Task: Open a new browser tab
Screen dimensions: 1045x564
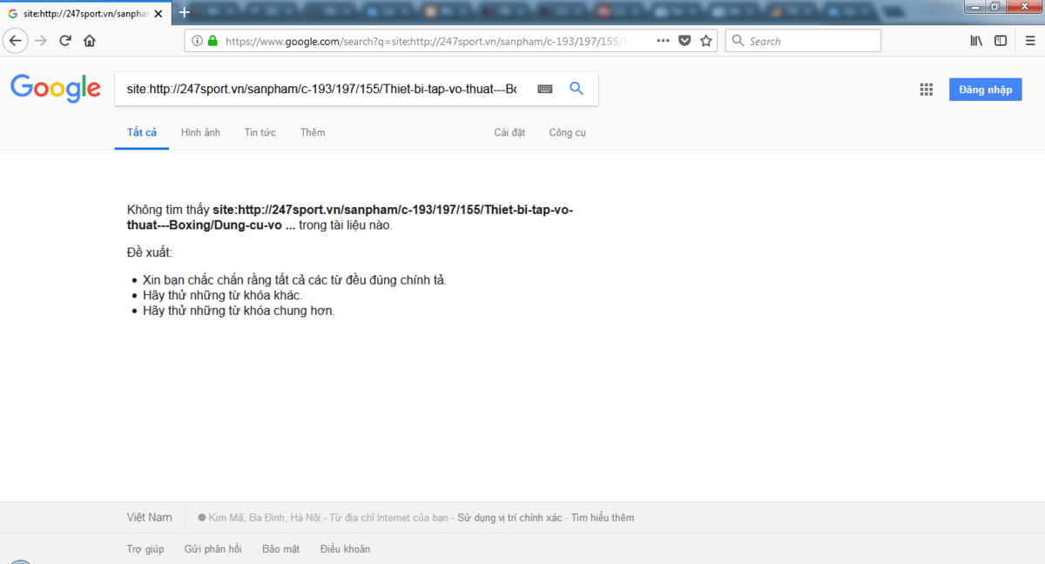Action: pyautogui.click(x=184, y=13)
